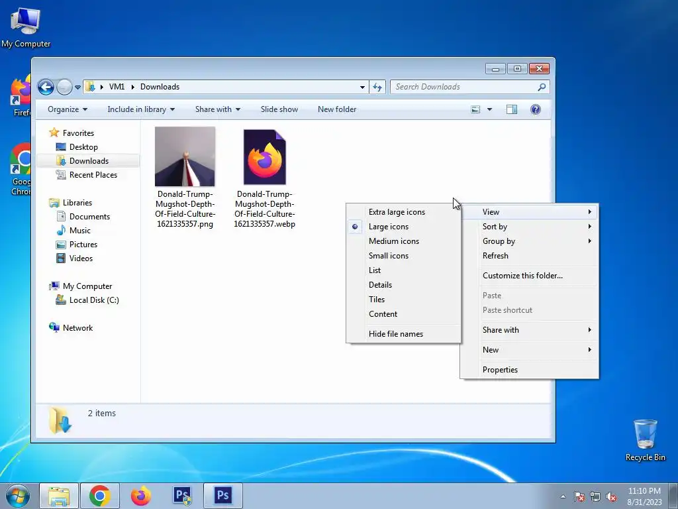
Task: Click the second Photoshop taskbar icon
Action: pos(222,496)
